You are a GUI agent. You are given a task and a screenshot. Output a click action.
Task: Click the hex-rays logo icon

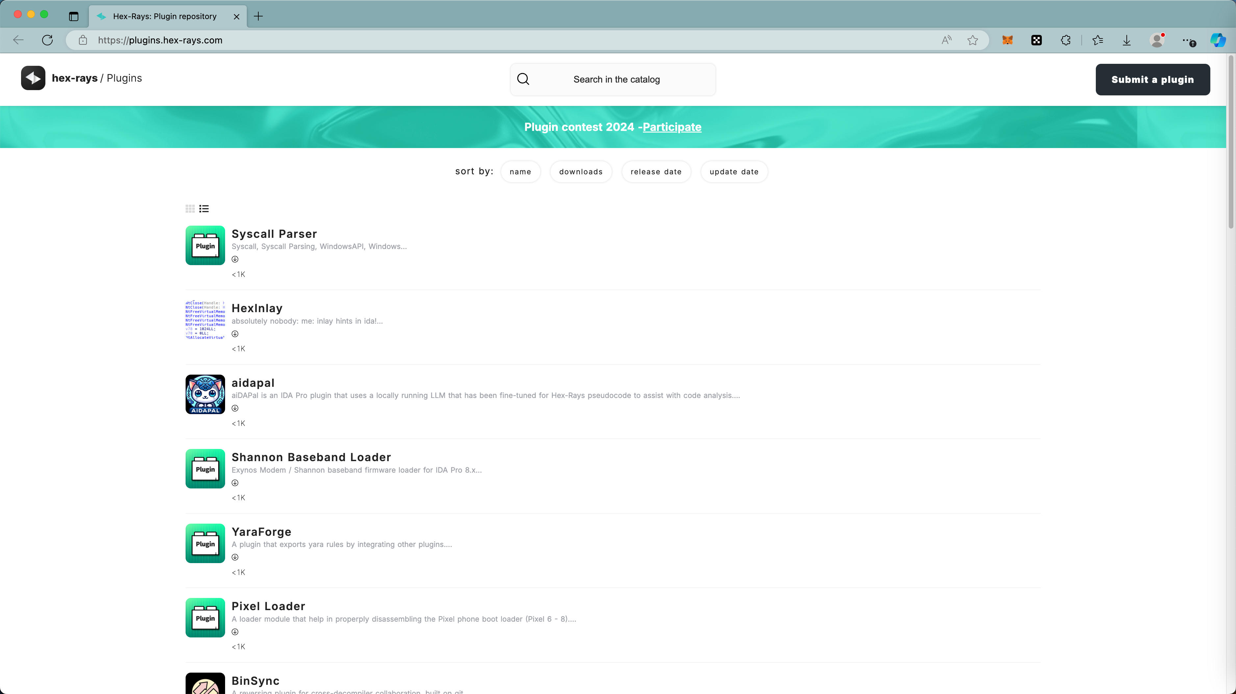[33, 78]
